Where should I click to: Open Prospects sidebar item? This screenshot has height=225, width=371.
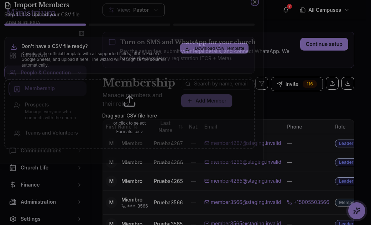pyautogui.click(x=48, y=111)
